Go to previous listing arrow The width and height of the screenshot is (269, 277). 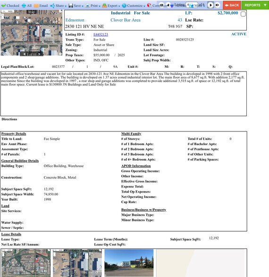[x=168, y=5]
